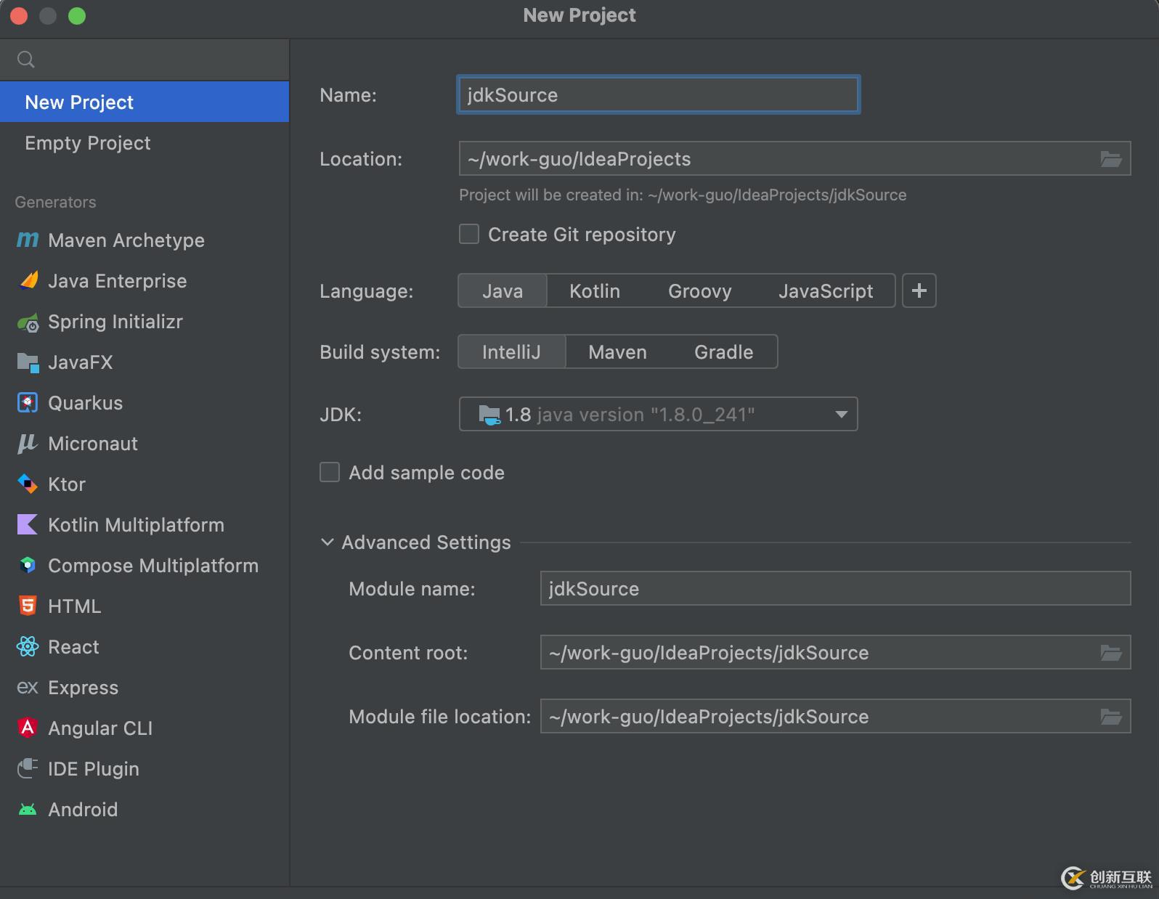Click the Compose Multiplatform icon

[x=28, y=566]
